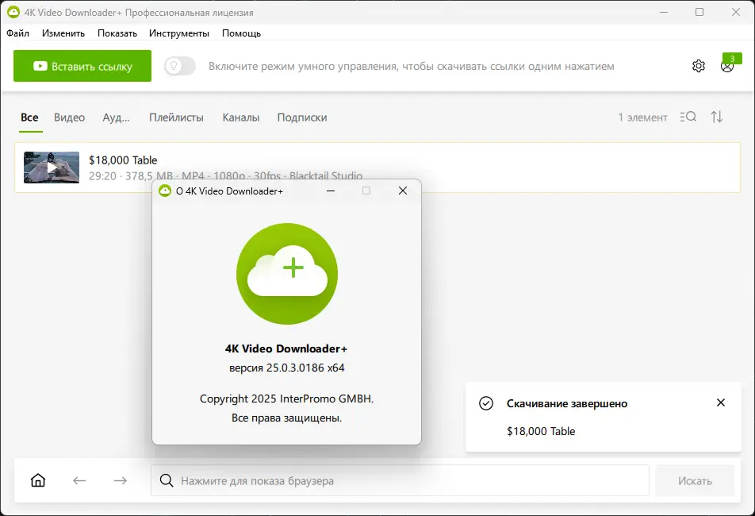Open the Файл menu
755x516 pixels.
point(17,33)
